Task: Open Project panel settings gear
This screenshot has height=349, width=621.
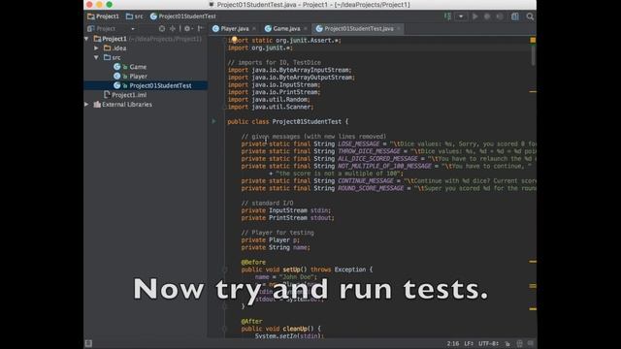Action: (187, 28)
